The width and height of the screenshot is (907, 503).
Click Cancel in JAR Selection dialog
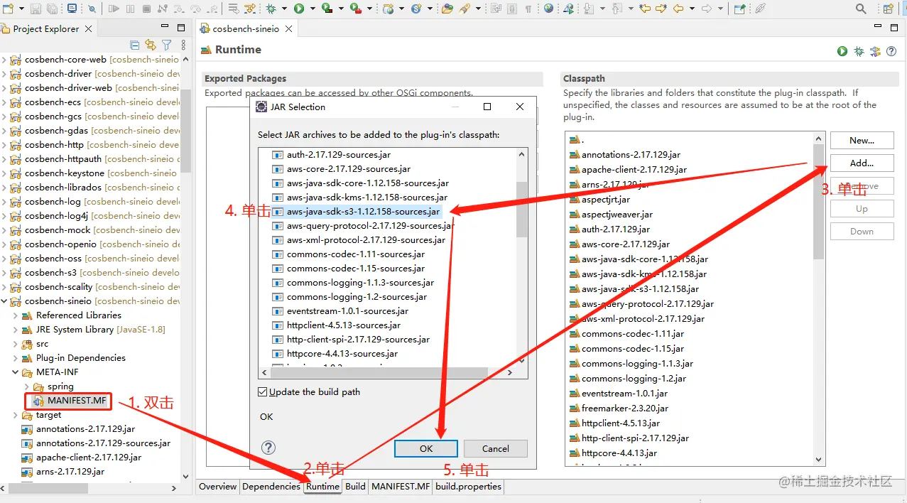pyautogui.click(x=496, y=448)
